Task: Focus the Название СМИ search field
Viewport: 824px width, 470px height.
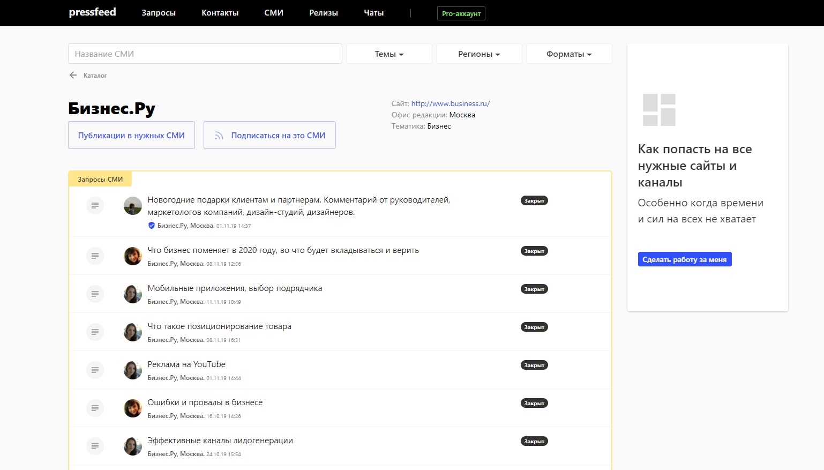Action: pos(205,54)
